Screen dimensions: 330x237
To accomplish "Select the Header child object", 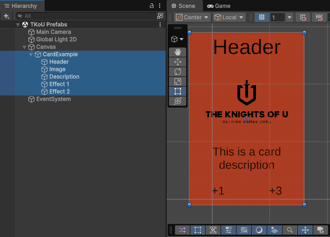I will coord(83,62).
